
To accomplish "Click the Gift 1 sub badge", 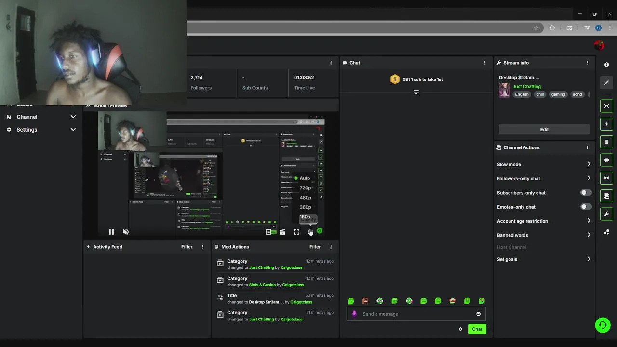I will coord(395,80).
